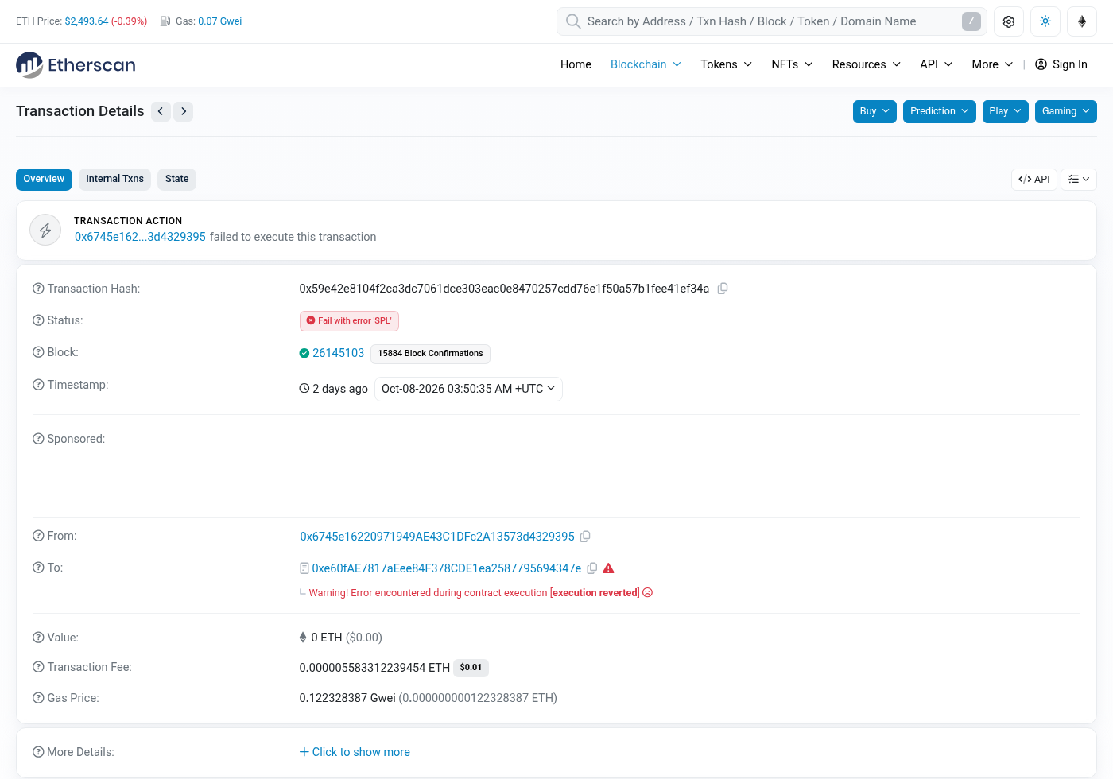Click the Home nav link

[576, 64]
